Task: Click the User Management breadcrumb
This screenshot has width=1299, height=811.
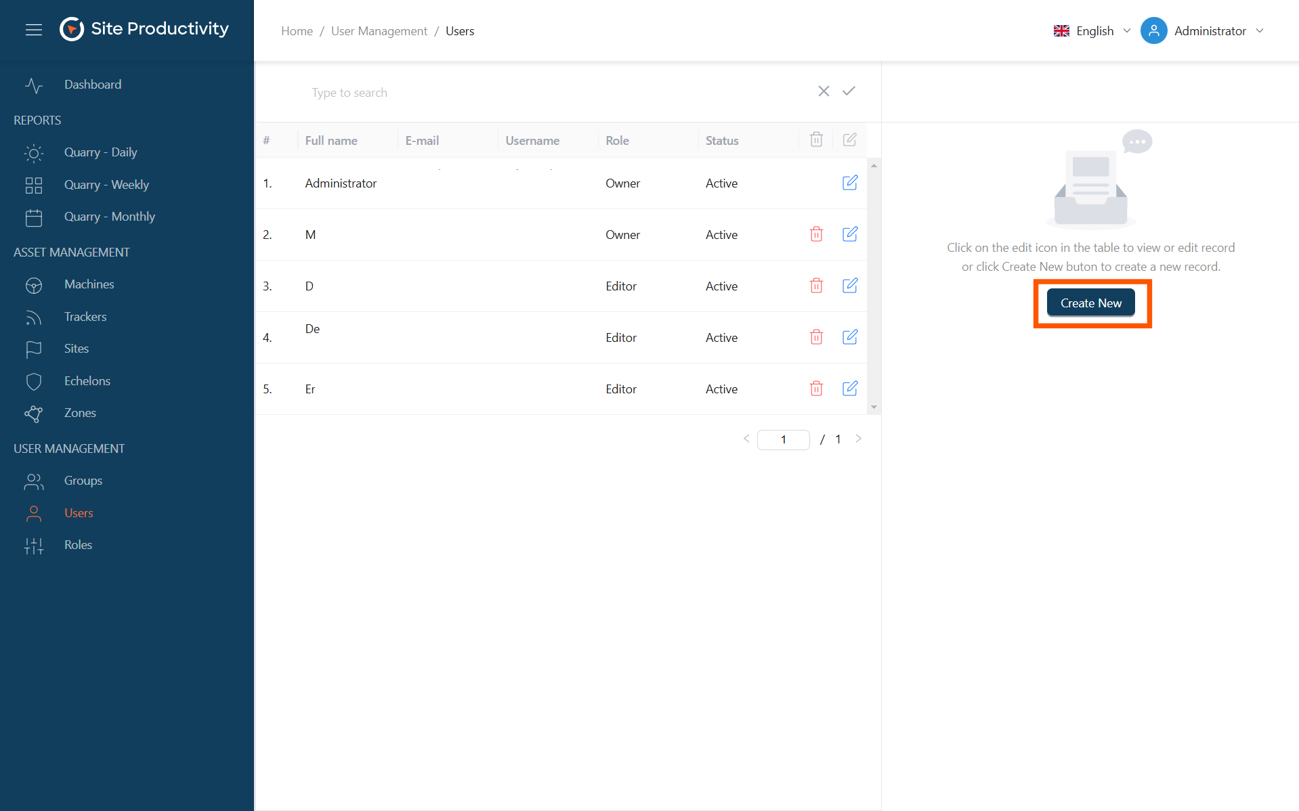Action: (379, 31)
